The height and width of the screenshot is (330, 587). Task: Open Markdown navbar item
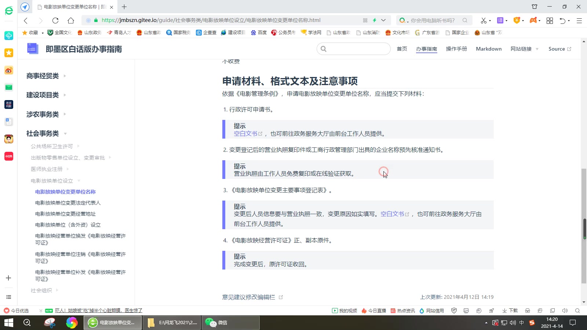click(489, 49)
